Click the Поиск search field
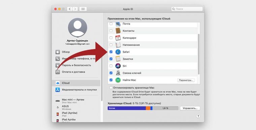The height and width of the screenshot is (130, 256). point(187,9)
